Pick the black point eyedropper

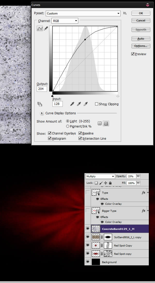point(72,104)
